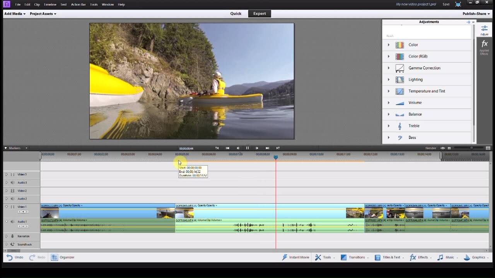This screenshot has height=278, width=495.
Task: Open the File menu
Action: point(18,5)
